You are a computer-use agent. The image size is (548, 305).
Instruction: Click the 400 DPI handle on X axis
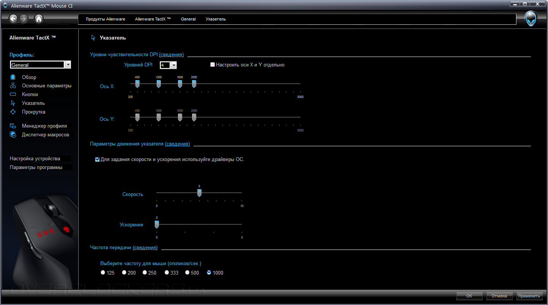[137, 84]
